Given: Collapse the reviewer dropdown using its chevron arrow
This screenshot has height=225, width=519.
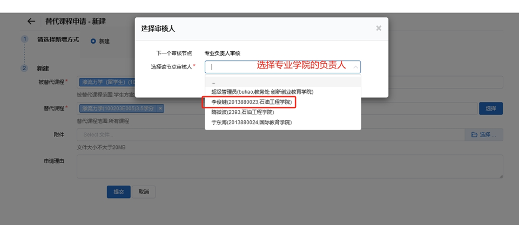Looking at the screenshot, I should coord(355,67).
